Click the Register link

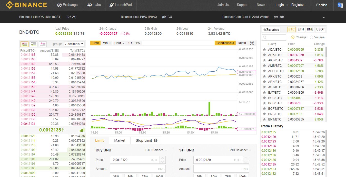coord(298,5)
